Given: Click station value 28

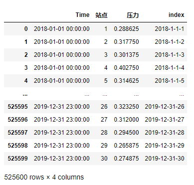Looking at the screenshot, I should pyautogui.click(x=104, y=133).
